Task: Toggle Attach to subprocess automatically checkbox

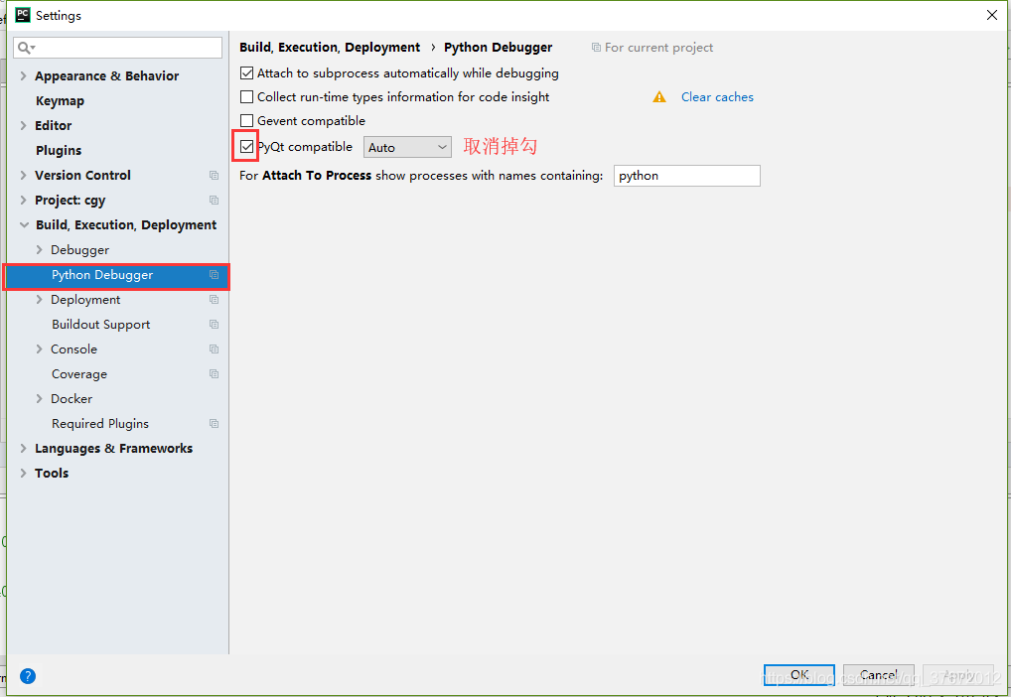Action: tap(247, 73)
